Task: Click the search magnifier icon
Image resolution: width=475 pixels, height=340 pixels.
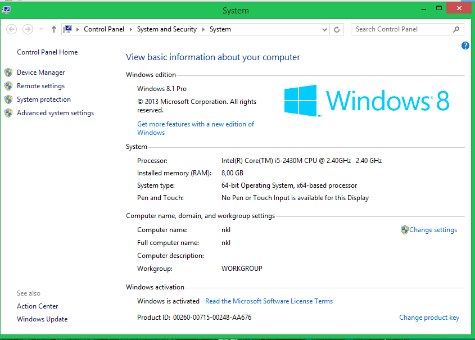Action: (456, 29)
